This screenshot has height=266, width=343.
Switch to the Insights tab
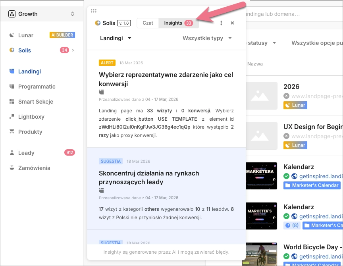tap(179, 23)
